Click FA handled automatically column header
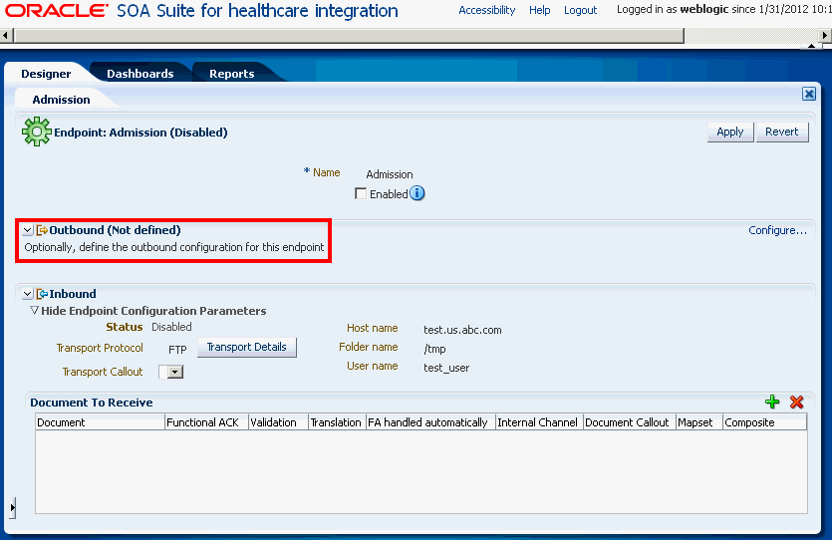Screen dimensions: 832x540 pos(430,422)
